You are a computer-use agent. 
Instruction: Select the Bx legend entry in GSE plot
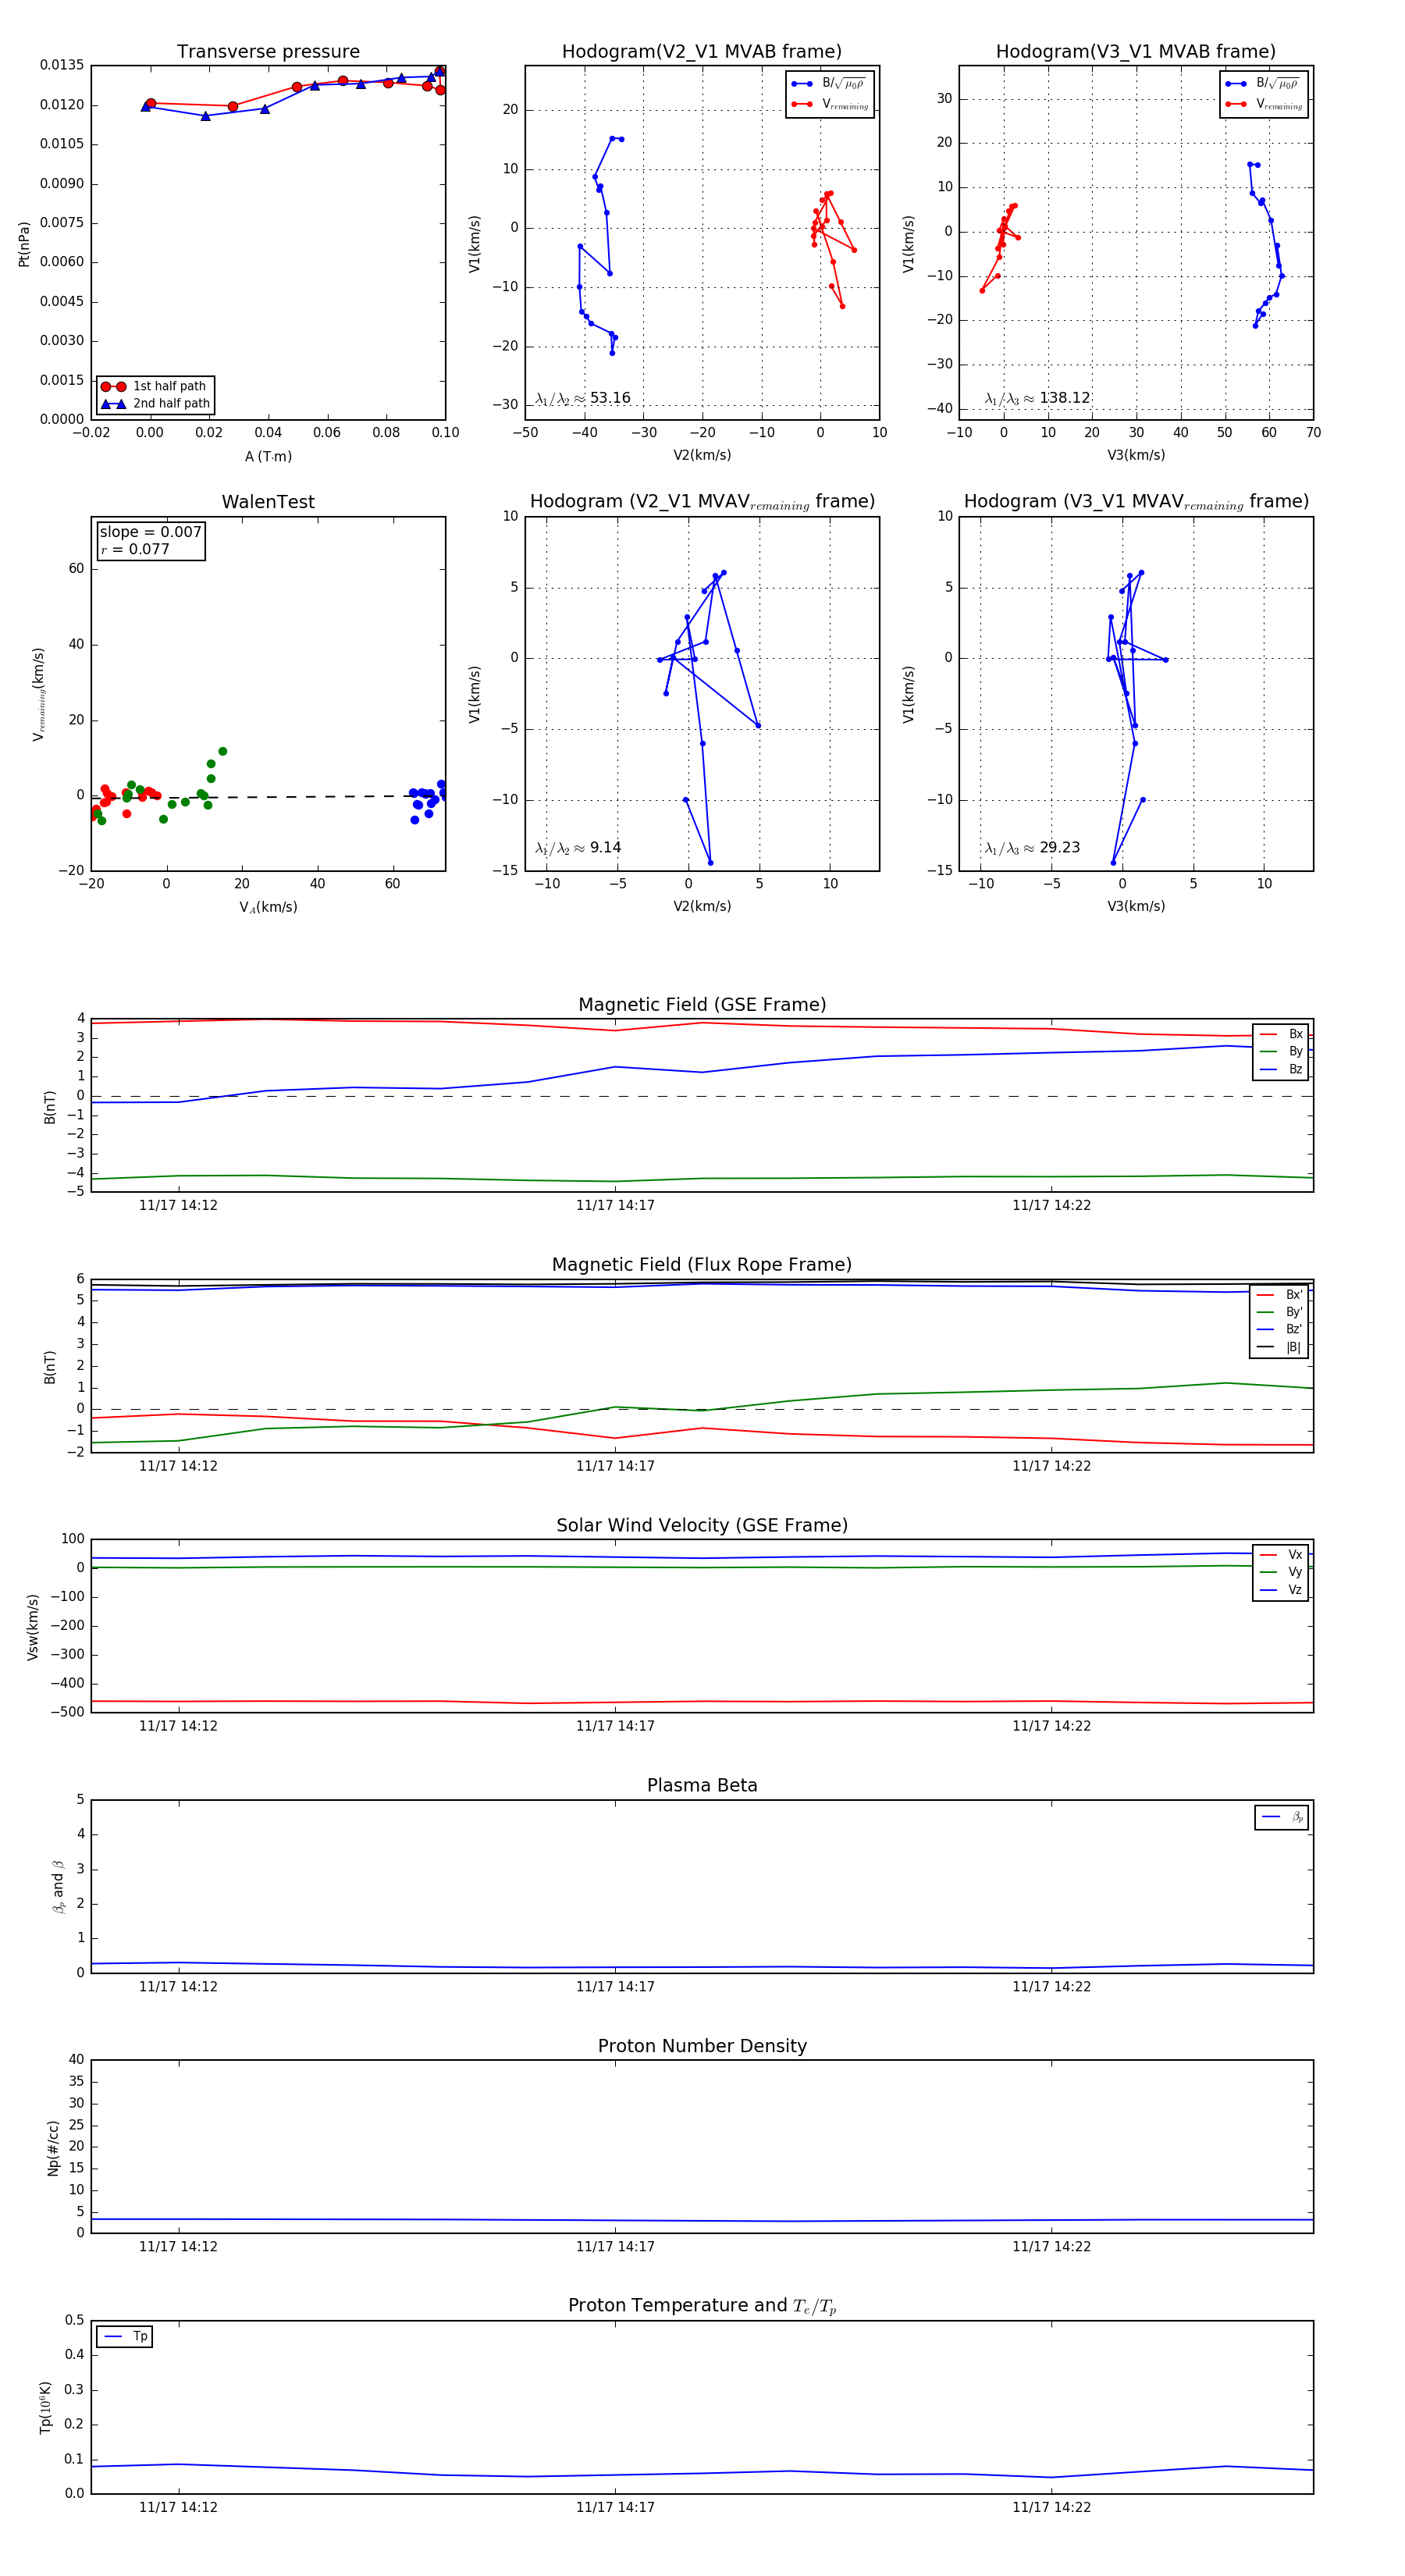pos(1281,1034)
